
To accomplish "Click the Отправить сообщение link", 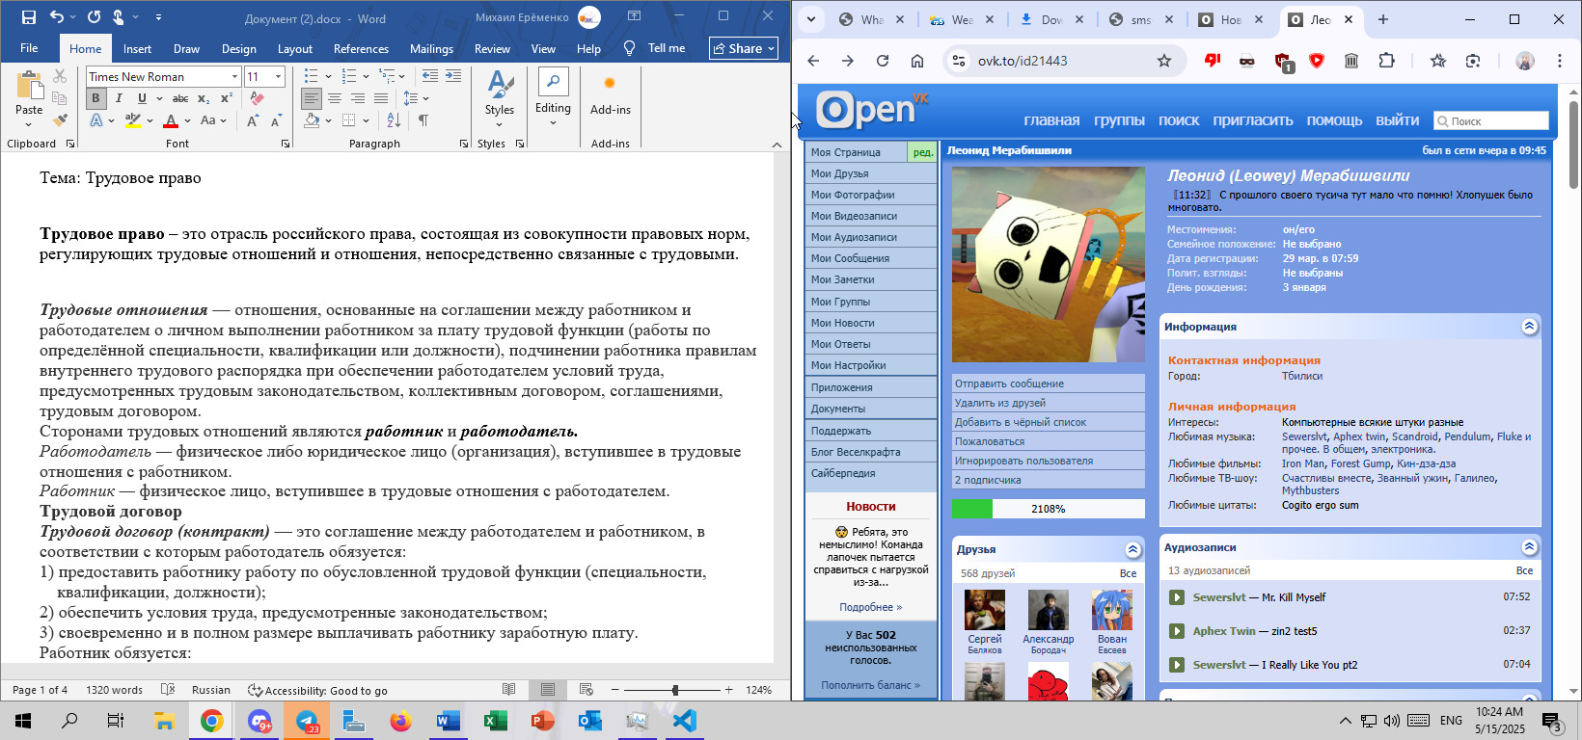I will pyautogui.click(x=1009, y=383).
